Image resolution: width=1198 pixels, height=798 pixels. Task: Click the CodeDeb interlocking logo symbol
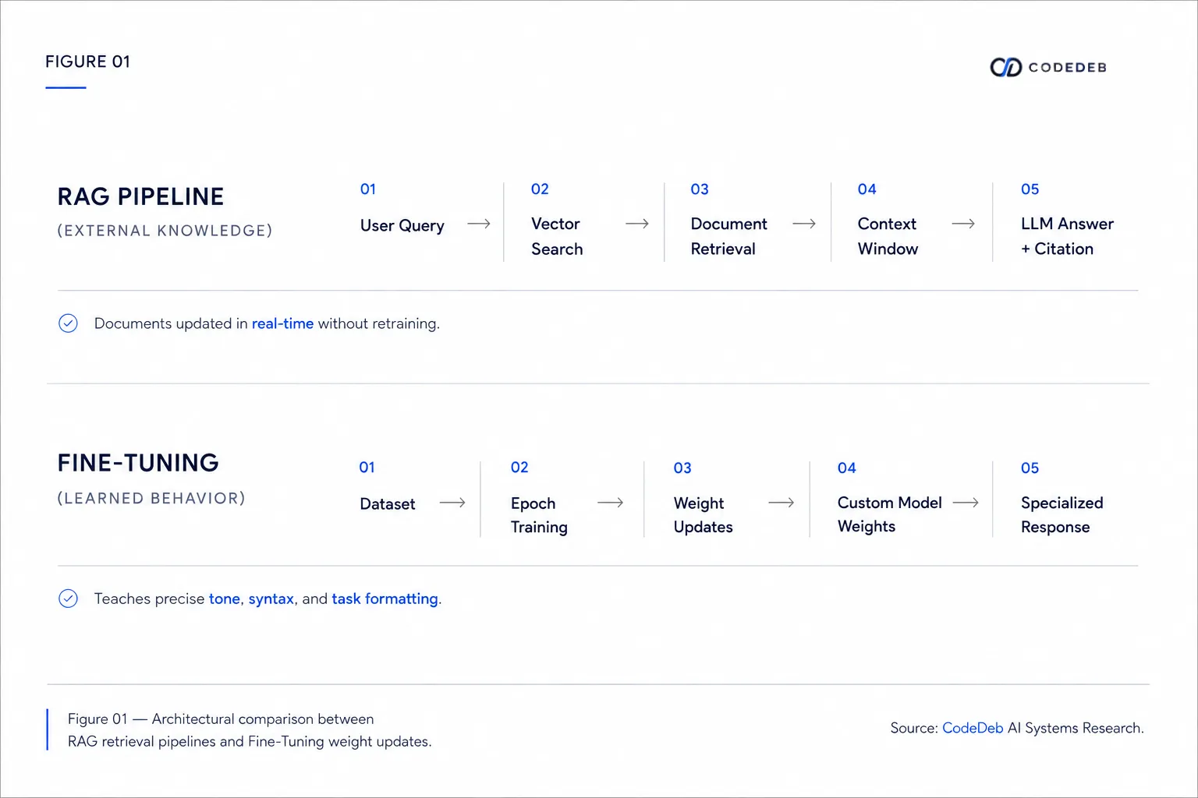coord(1005,68)
